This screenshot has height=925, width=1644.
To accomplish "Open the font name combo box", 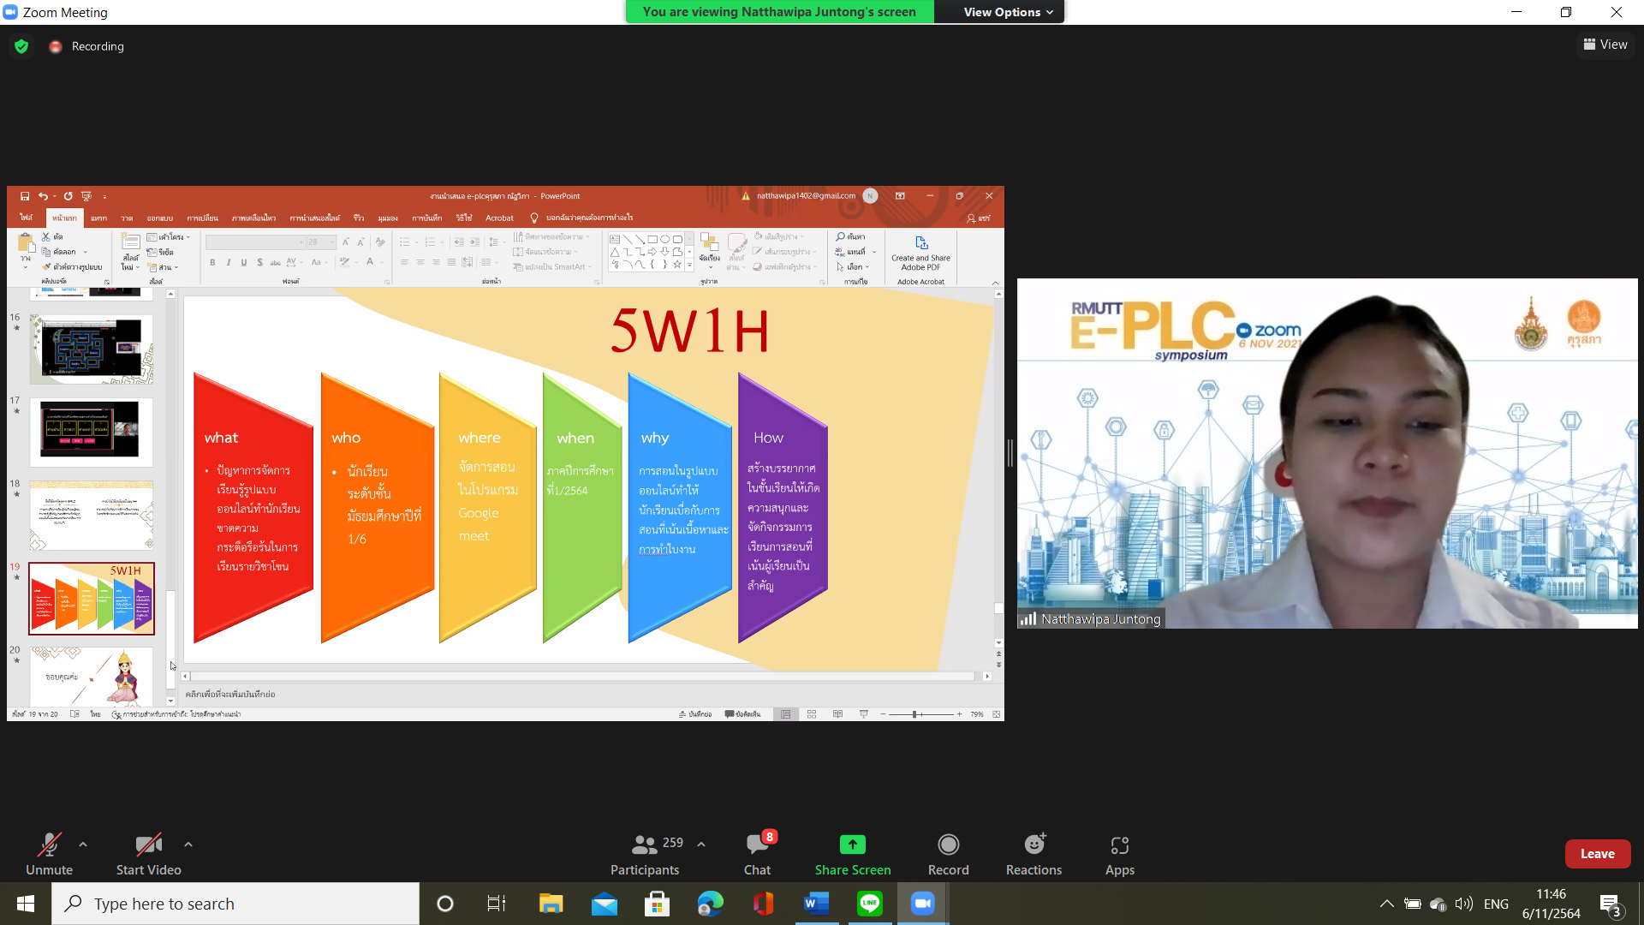I will [255, 242].
